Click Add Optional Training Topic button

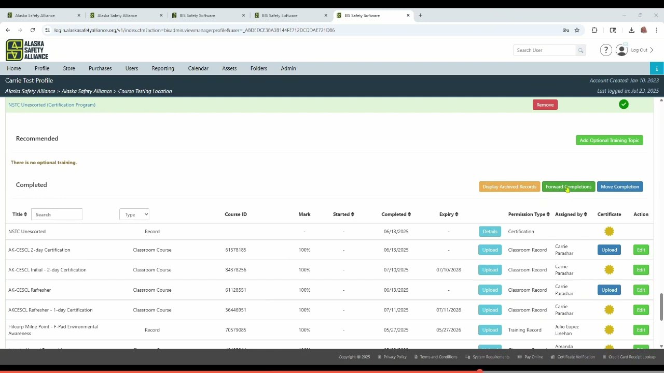609,140
